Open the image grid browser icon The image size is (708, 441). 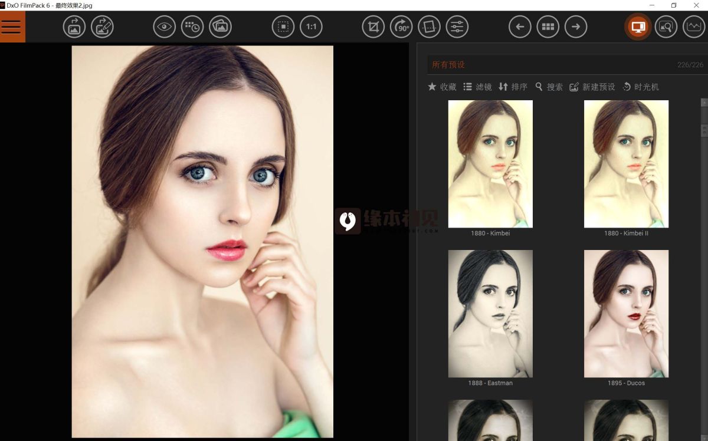coord(548,27)
